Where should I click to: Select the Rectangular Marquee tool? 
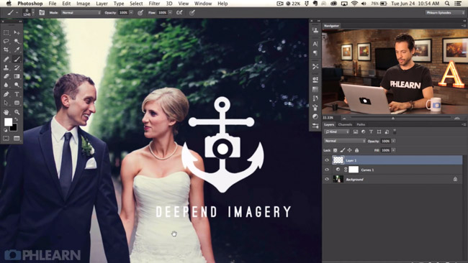tap(6, 32)
